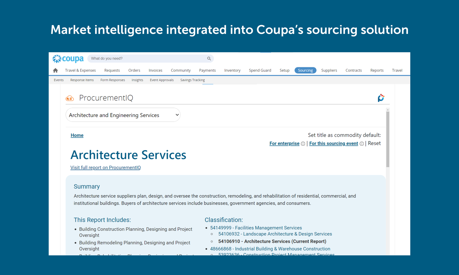
Task: Open the Community menu item
Action: (181, 70)
